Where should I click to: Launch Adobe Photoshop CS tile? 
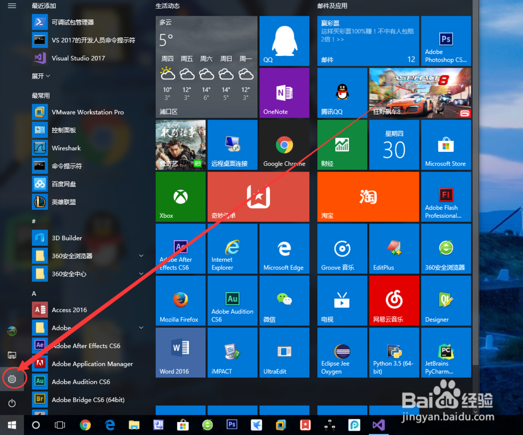[446, 41]
